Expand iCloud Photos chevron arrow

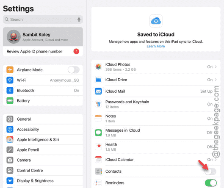(x=216, y=67)
